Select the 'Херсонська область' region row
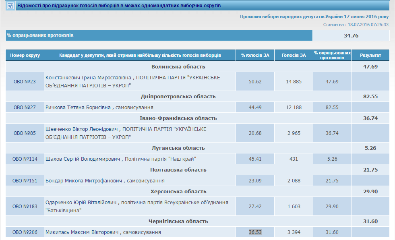This screenshot has width=395, height=240. [x=178, y=191]
